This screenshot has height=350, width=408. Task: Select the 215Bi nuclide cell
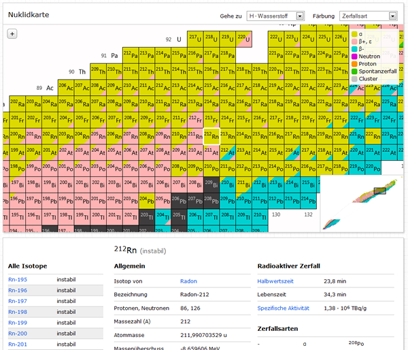(x=308, y=185)
